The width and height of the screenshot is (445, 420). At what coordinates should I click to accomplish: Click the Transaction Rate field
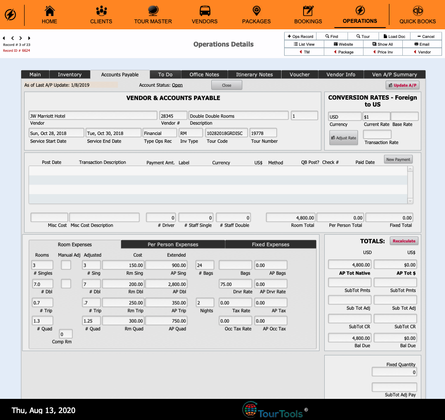[x=377, y=134]
